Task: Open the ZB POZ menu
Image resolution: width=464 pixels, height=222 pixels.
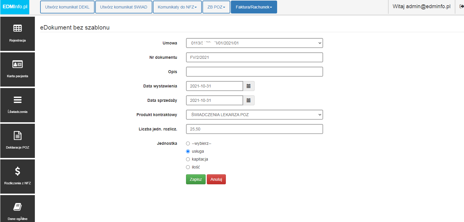Action: 216,7
